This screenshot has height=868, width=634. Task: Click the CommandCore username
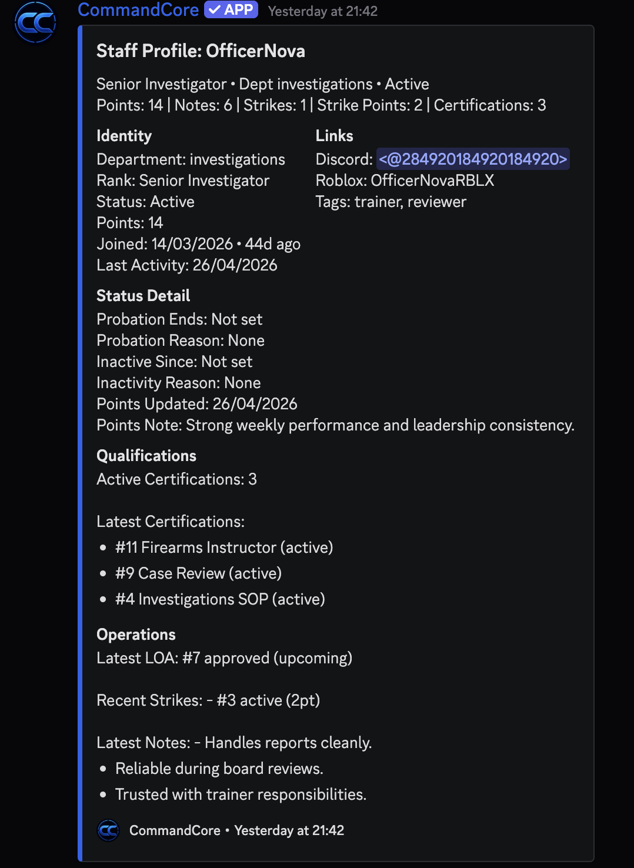click(139, 9)
